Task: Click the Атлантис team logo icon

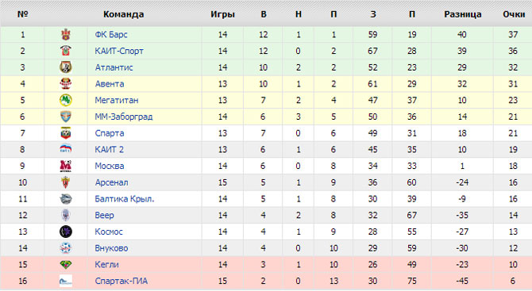Action: click(x=66, y=67)
